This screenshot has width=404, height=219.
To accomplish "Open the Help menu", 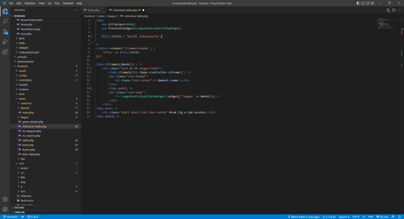I will point(79,3).
